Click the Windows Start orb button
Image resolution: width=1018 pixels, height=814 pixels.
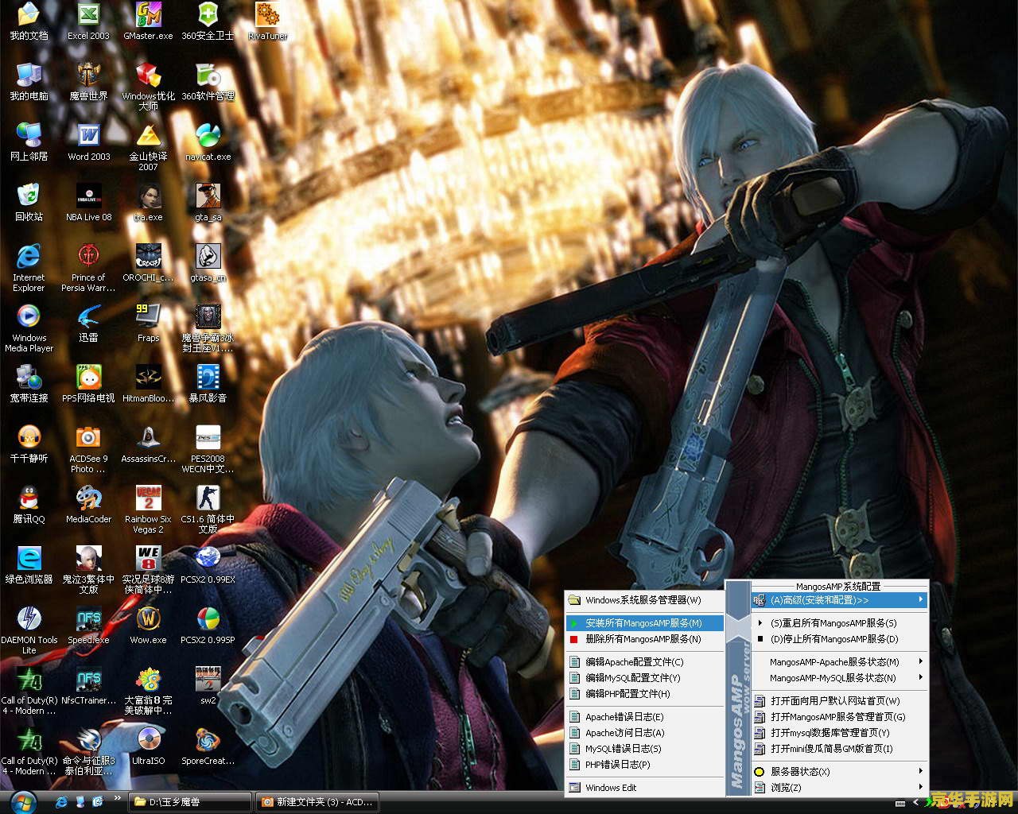24,802
